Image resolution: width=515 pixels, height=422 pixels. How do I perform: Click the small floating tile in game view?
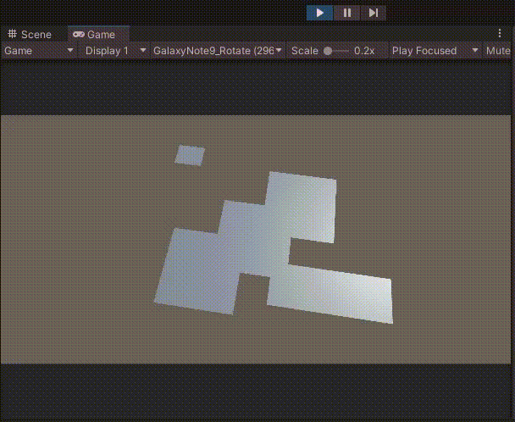click(190, 156)
